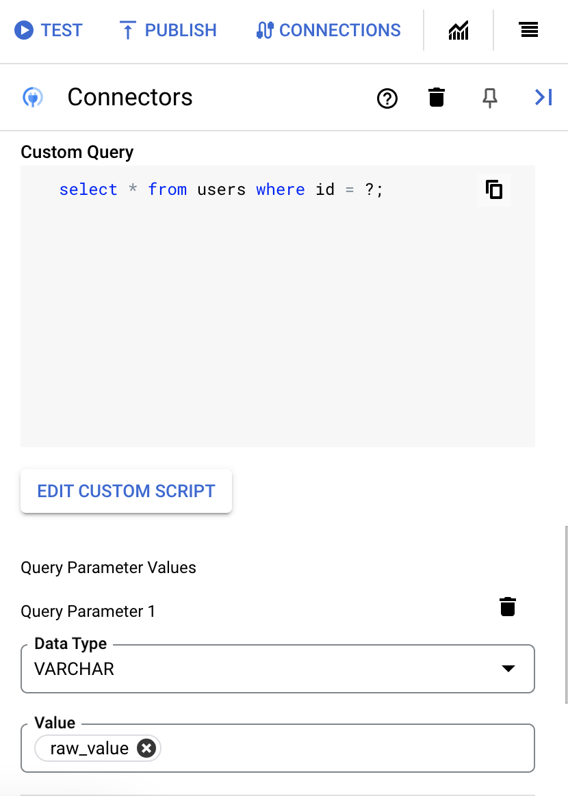Viewport: 568px width, 796px height.
Task: Delete Query Parameter 1 with trash icon
Action: point(507,606)
